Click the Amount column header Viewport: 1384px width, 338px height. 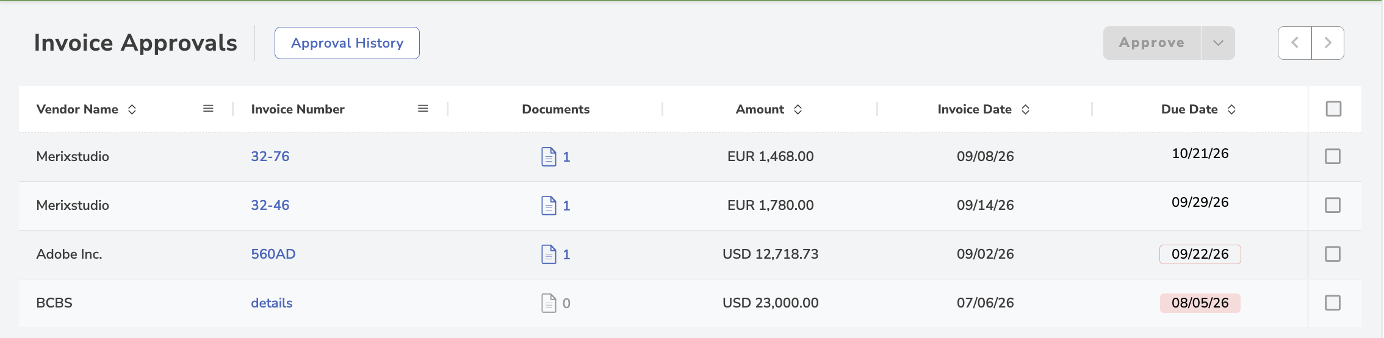(760, 109)
